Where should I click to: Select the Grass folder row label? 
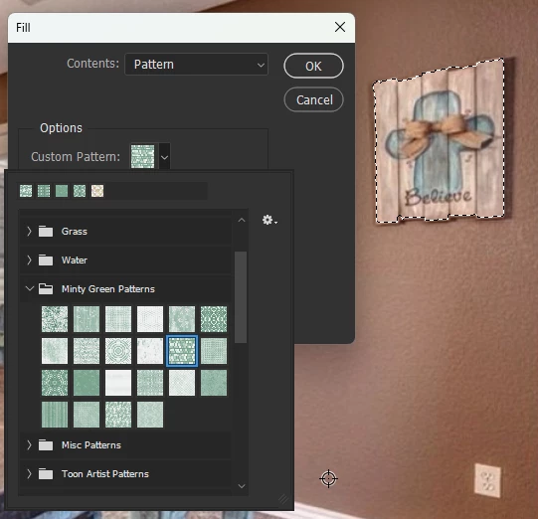click(x=75, y=232)
